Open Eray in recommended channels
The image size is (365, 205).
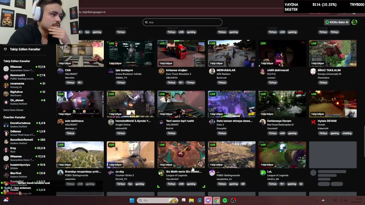pyautogui.click(x=24, y=149)
